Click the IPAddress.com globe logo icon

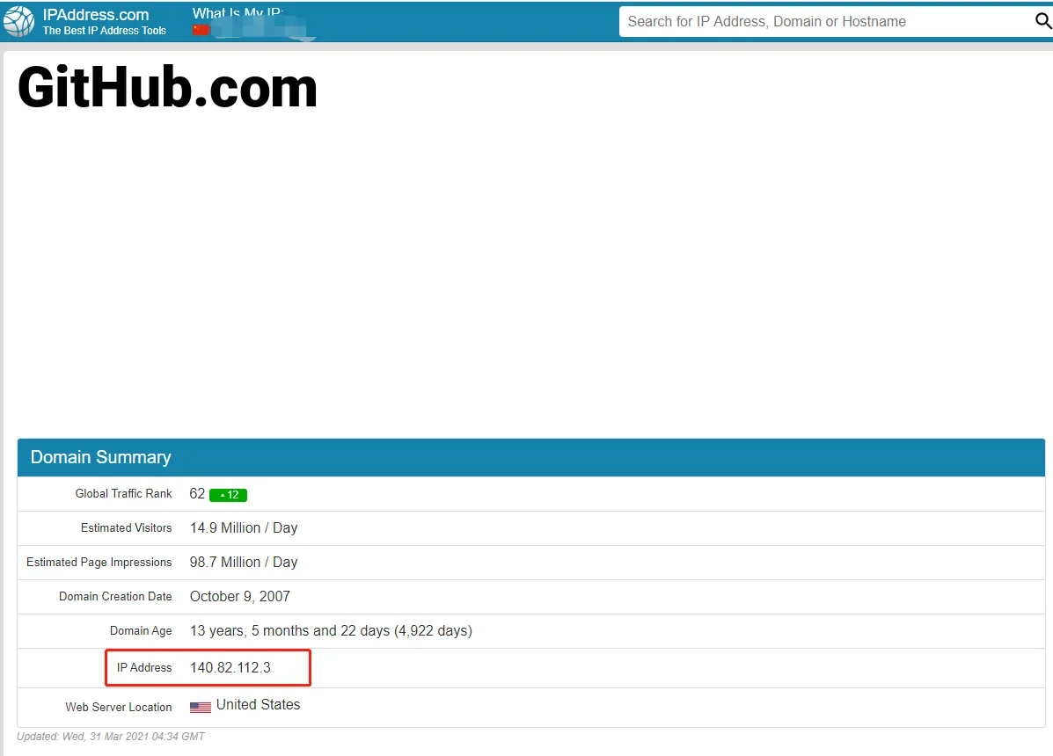click(19, 20)
